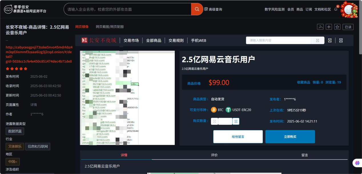Go to 全部商品 in marketplace nav

[x=154, y=40]
